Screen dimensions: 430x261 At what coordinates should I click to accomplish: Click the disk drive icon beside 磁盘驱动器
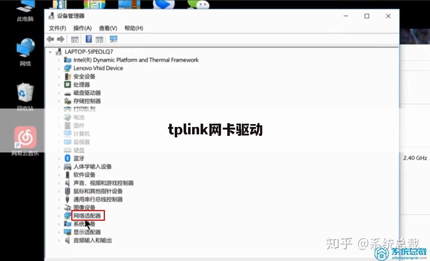click(68, 93)
